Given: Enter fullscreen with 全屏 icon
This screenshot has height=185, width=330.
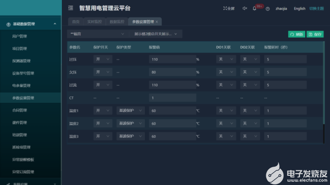Looking at the screenshot, I should tap(229, 8).
